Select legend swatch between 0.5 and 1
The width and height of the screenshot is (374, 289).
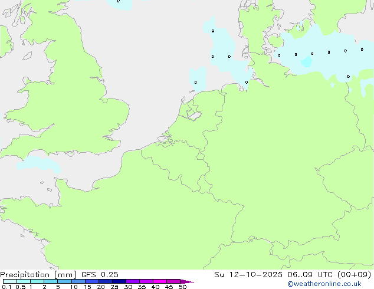pyautogui.click(x=24, y=281)
